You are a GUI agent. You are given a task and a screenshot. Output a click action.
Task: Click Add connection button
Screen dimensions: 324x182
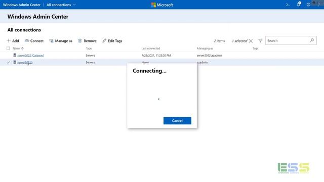13,41
